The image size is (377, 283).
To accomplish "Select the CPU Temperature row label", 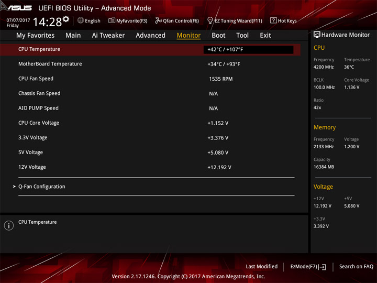I will [x=39, y=49].
